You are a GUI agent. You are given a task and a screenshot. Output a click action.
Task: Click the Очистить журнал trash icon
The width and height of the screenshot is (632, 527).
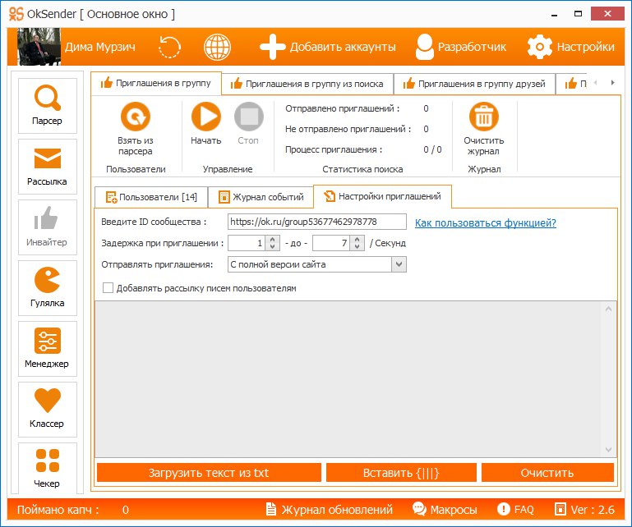point(483,117)
